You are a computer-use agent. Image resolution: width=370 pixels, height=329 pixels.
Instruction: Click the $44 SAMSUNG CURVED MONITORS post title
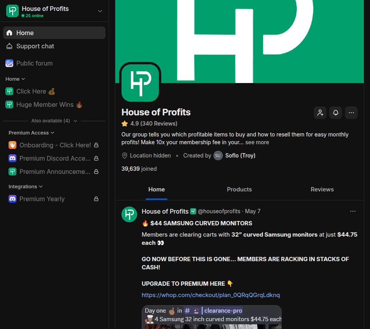[x=201, y=223]
